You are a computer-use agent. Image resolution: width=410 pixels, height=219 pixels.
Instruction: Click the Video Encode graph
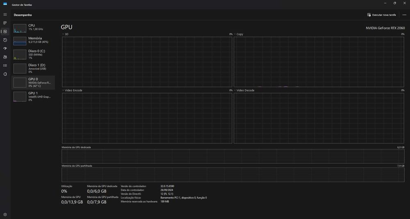click(147, 118)
